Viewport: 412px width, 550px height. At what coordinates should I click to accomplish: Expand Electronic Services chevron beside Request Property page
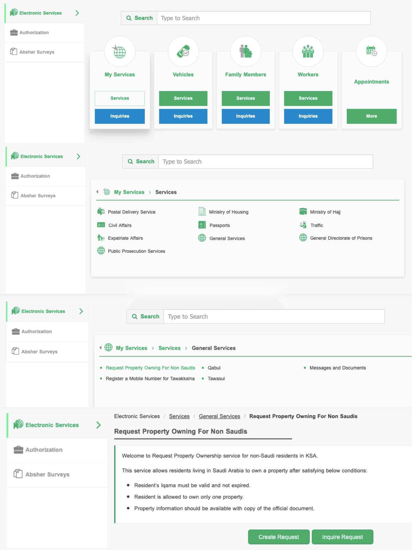tap(99, 425)
